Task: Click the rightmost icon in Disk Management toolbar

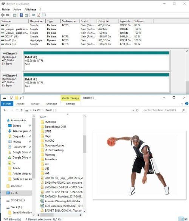Action: pos(44,15)
